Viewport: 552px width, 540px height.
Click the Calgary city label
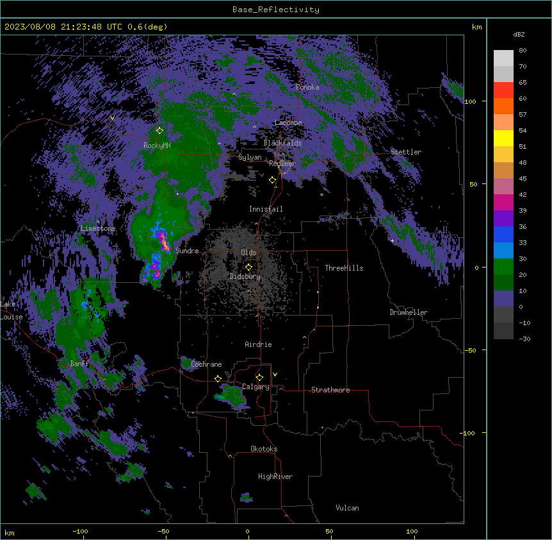[256, 387]
